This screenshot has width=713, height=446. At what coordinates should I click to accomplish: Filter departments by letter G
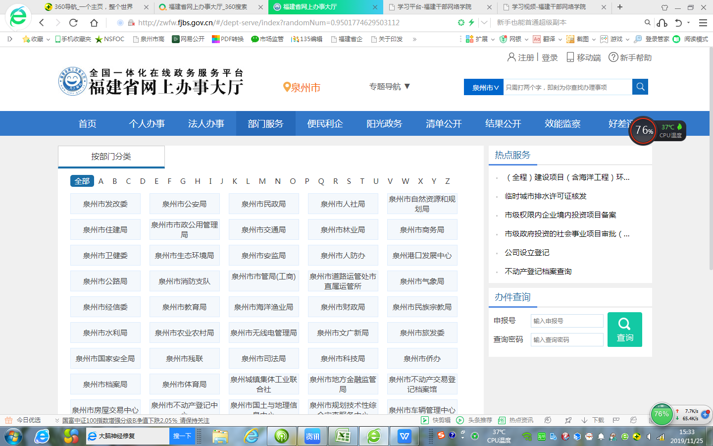pos(183,181)
